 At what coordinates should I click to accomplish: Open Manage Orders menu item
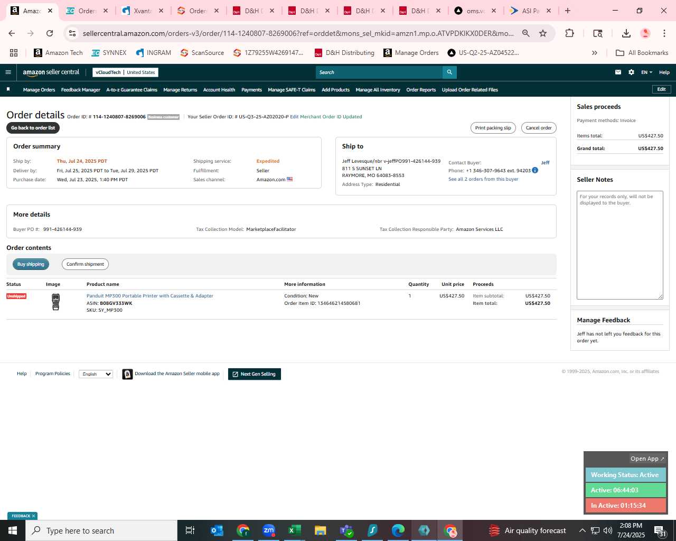39,90
